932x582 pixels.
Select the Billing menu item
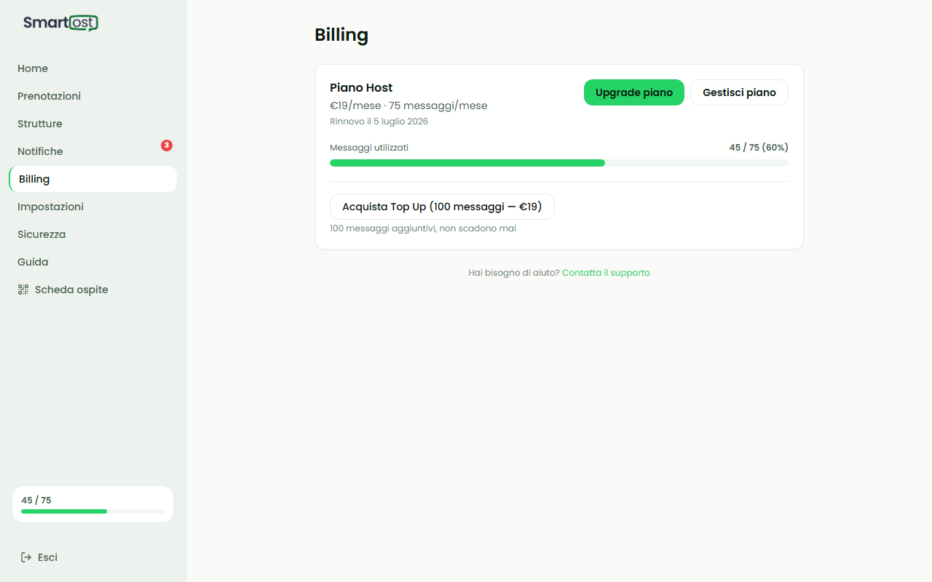point(92,179)
